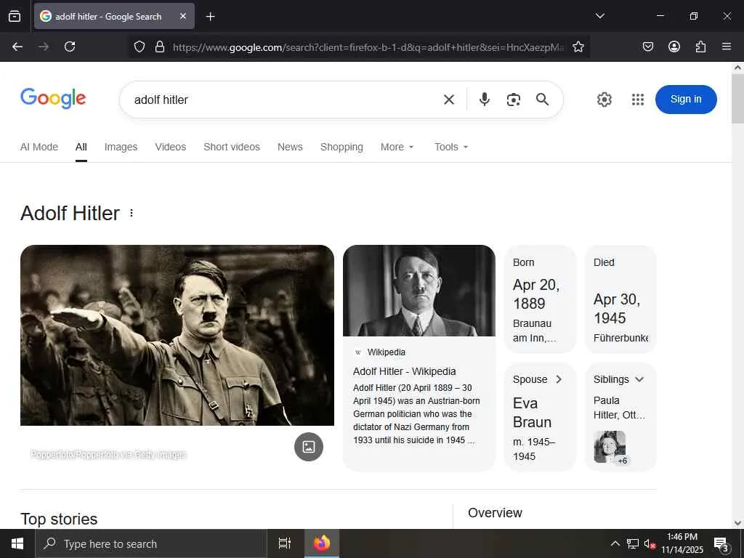This screenshot has width=744, height=558.
Task: Click Firefox icon in taskbar
Action: click(322, 543)
